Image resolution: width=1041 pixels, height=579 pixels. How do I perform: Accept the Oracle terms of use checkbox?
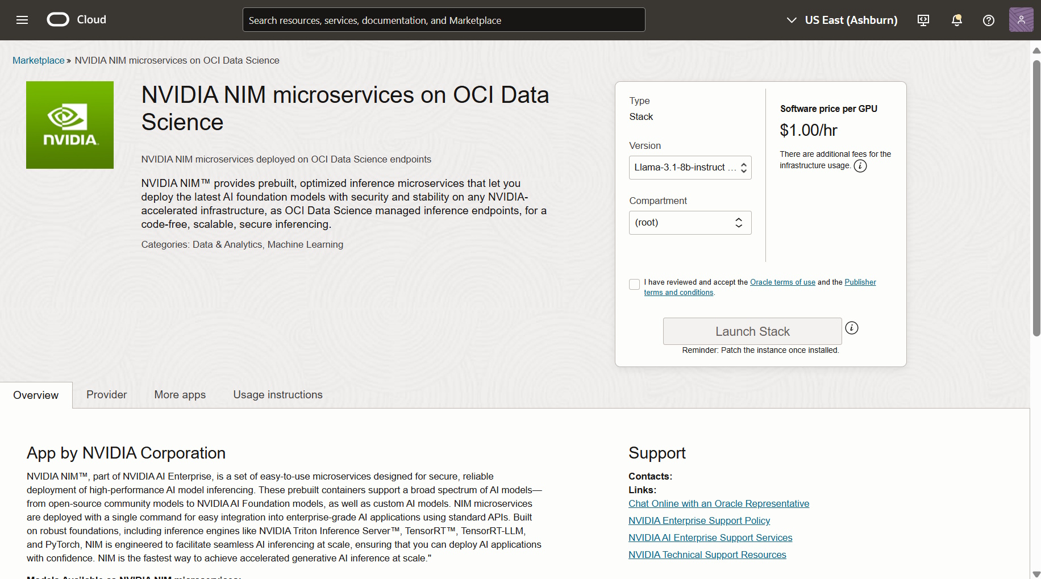tap(635, 284)
